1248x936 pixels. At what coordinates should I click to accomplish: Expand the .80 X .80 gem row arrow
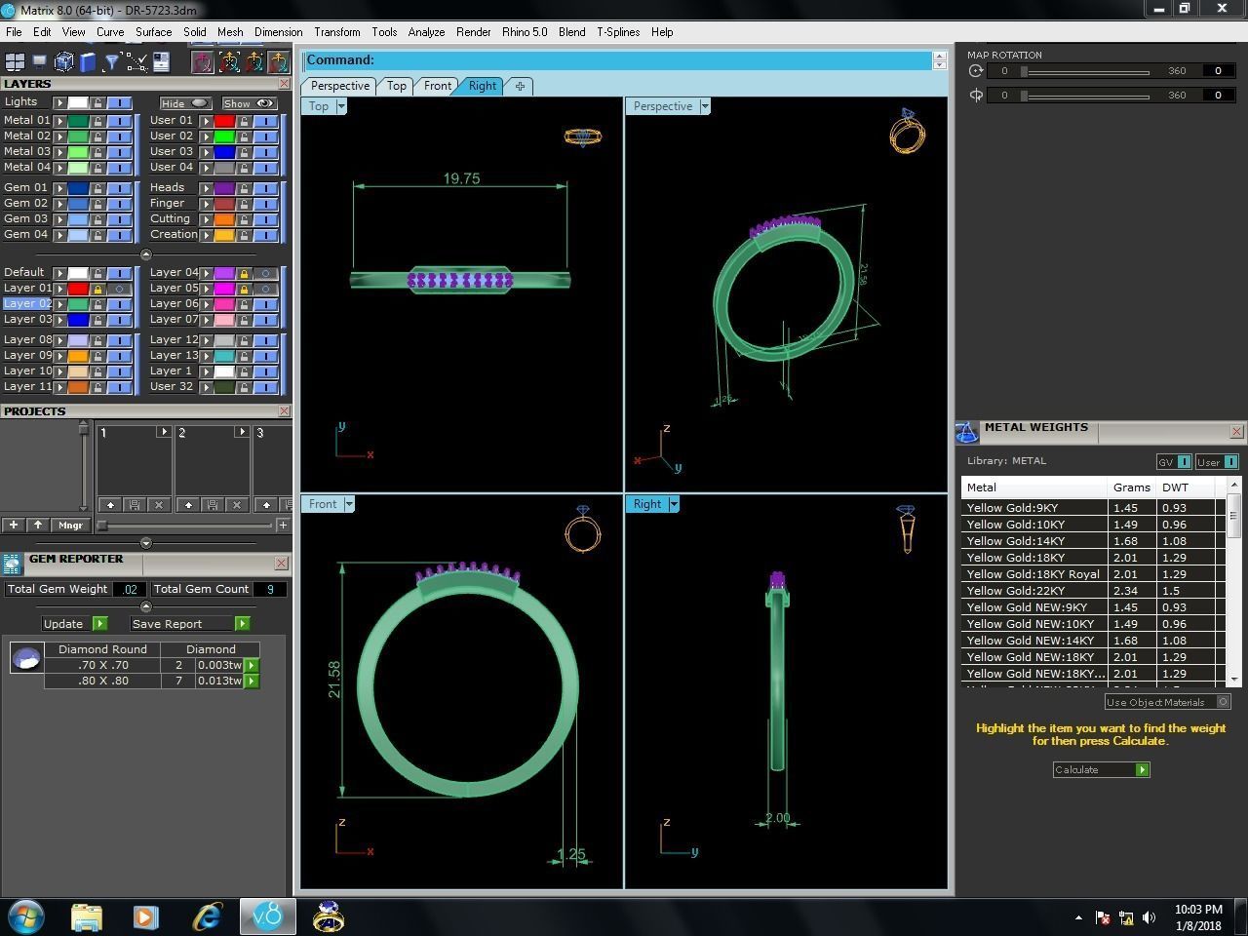(x=252, y=681)
